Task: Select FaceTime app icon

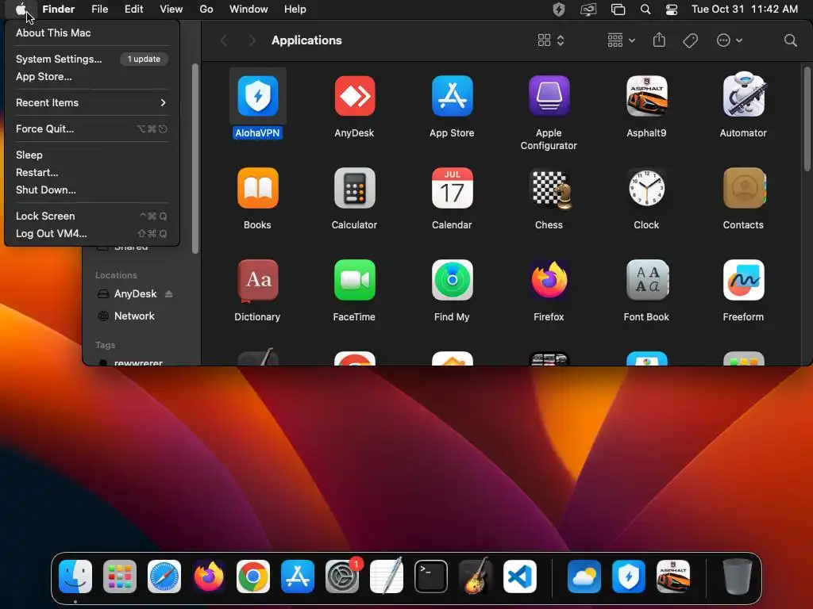Action: (355, 280)
